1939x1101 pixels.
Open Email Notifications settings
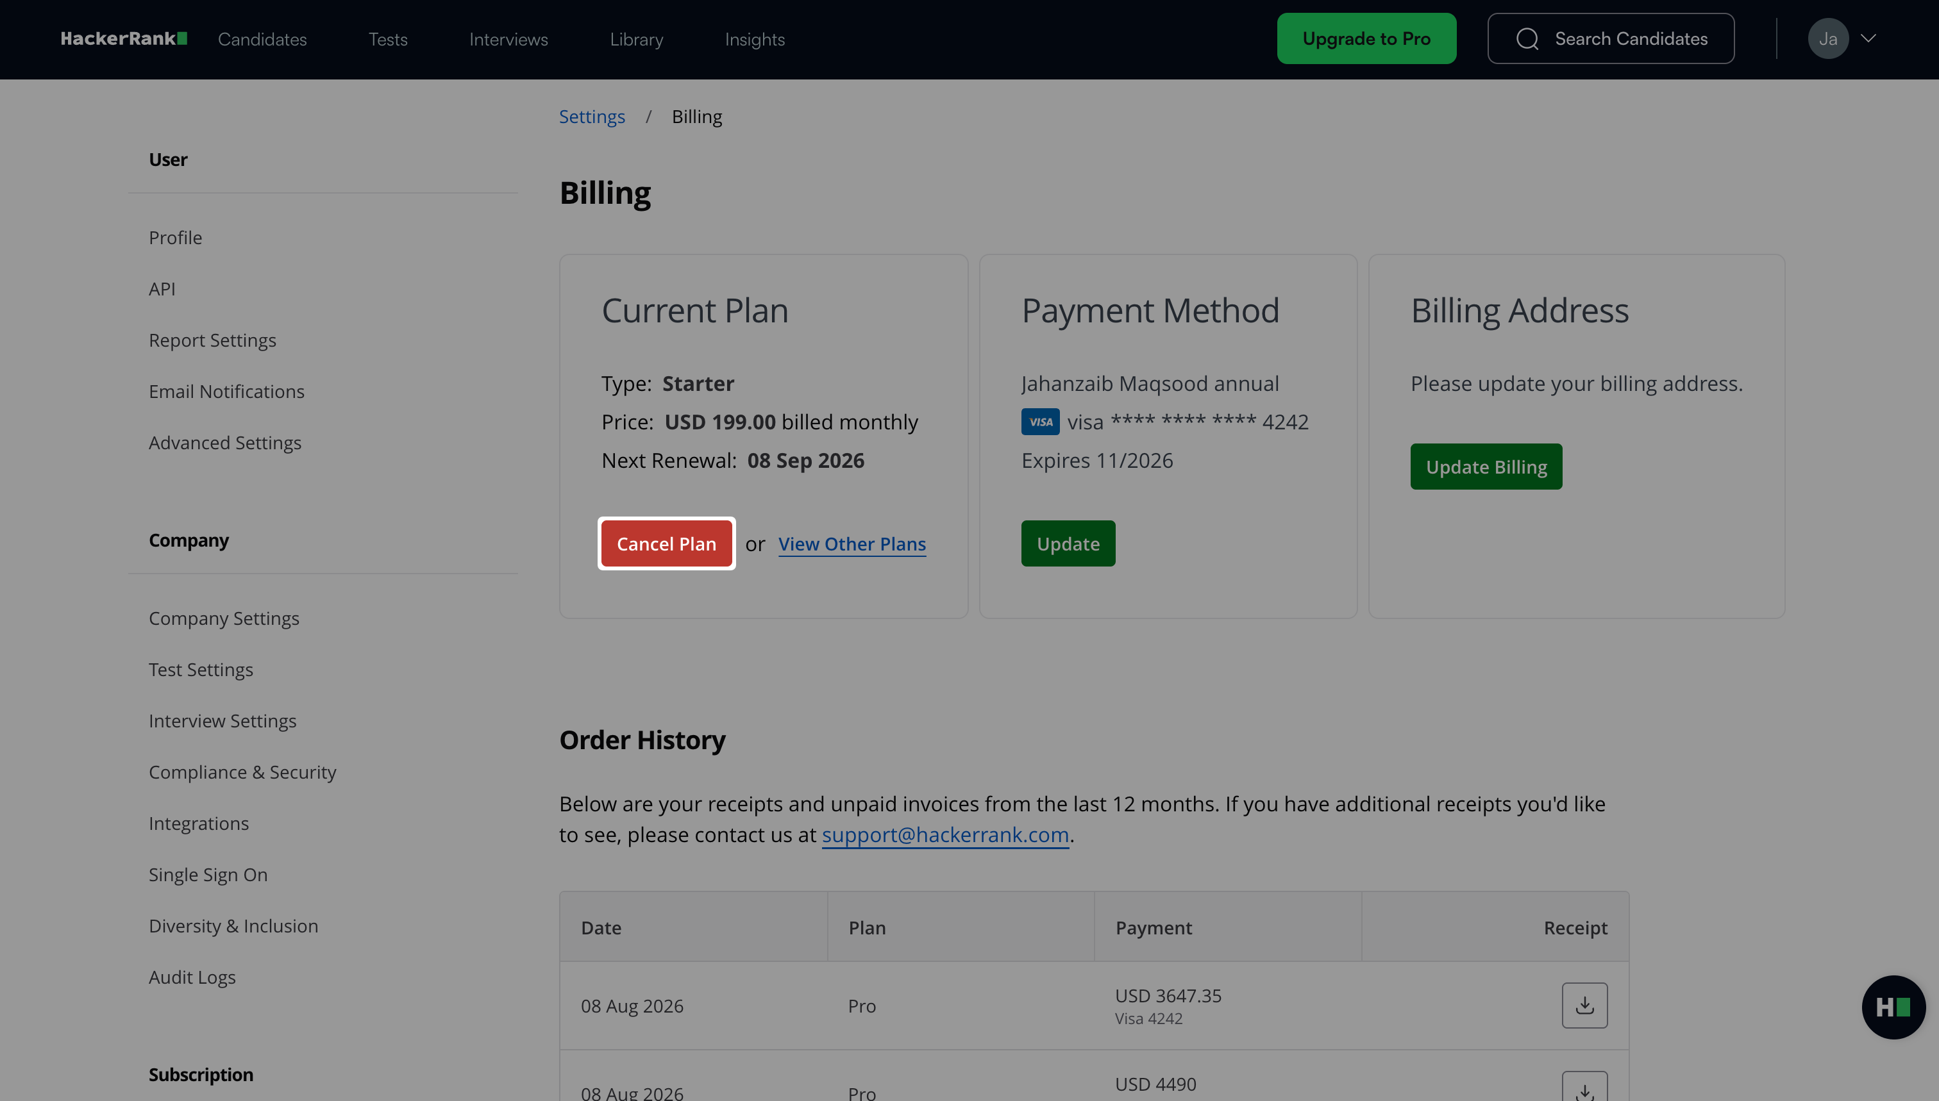point(227,392)
